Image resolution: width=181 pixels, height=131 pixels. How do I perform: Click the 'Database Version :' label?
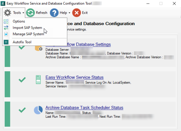[120, 53]
